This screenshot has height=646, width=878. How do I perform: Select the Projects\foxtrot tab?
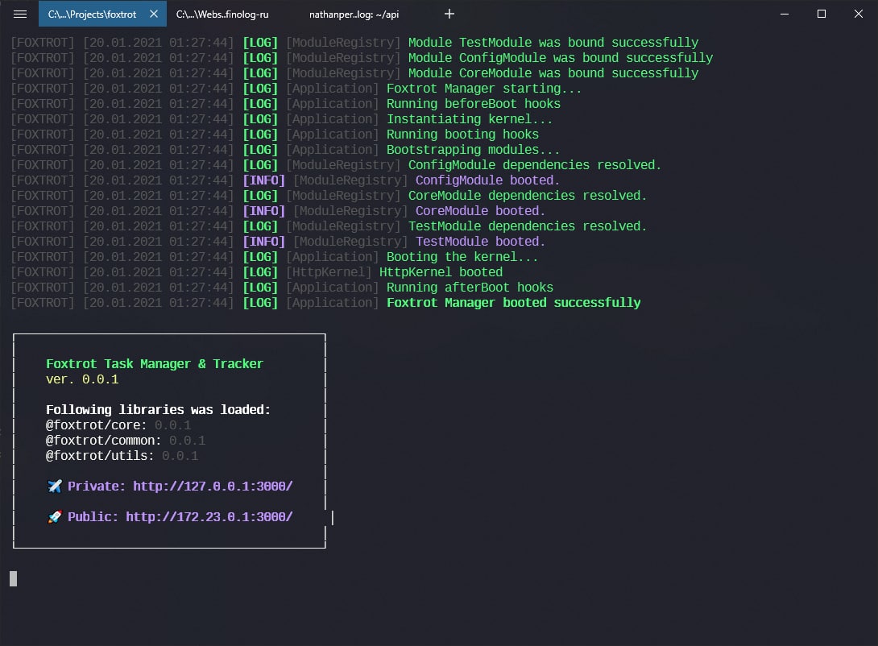pyautogui.click(x=92, y=14)
